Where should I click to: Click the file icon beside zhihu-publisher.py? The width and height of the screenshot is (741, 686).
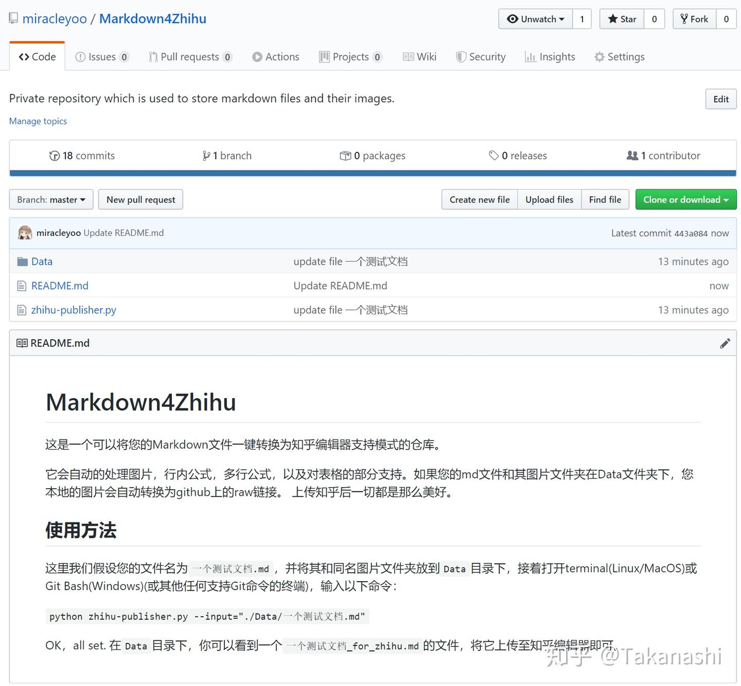(21, 310)
